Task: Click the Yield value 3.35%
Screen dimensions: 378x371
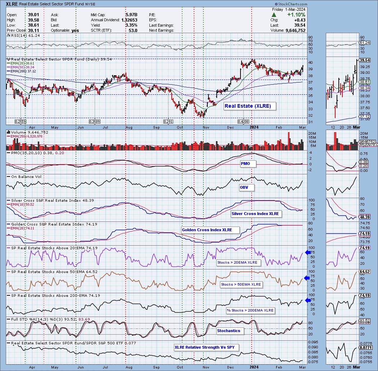Action: click(131, 25)
